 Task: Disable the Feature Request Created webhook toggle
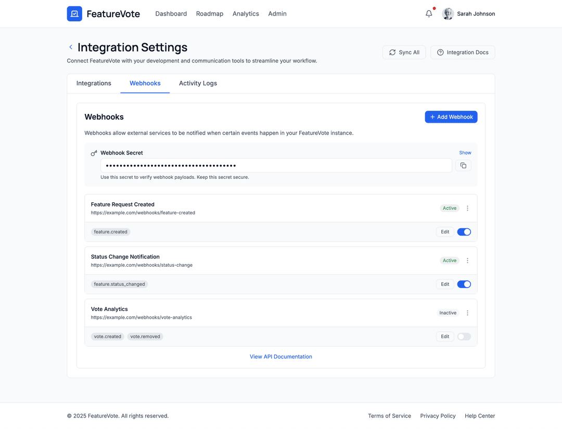[x=464, y=232]
